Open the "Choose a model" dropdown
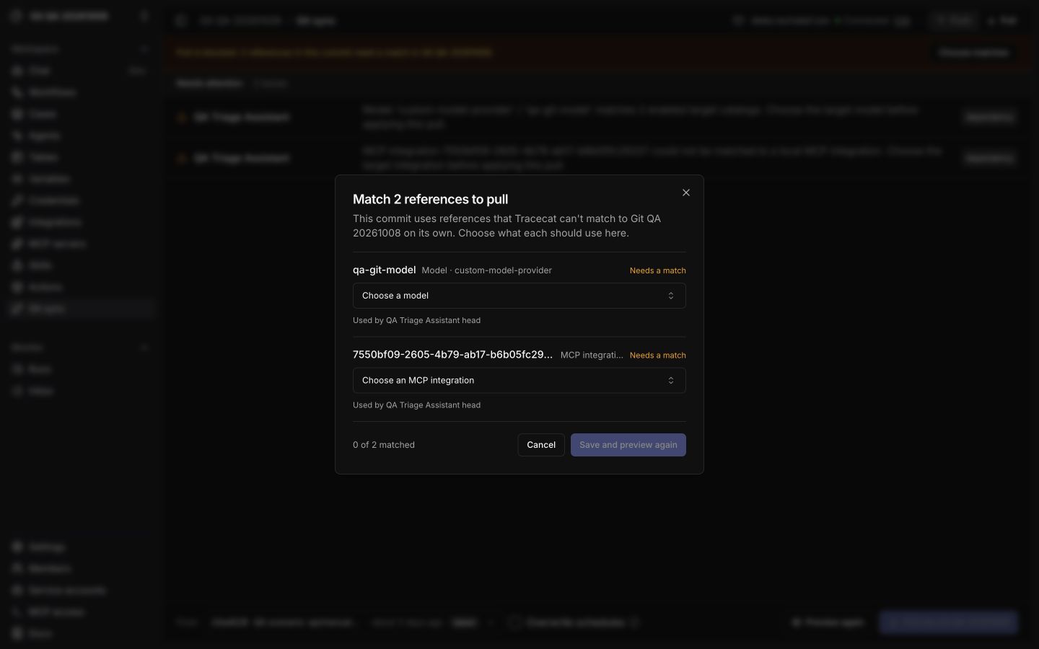1039x649 pixels. pyautogui.click(x=519, y=296)
